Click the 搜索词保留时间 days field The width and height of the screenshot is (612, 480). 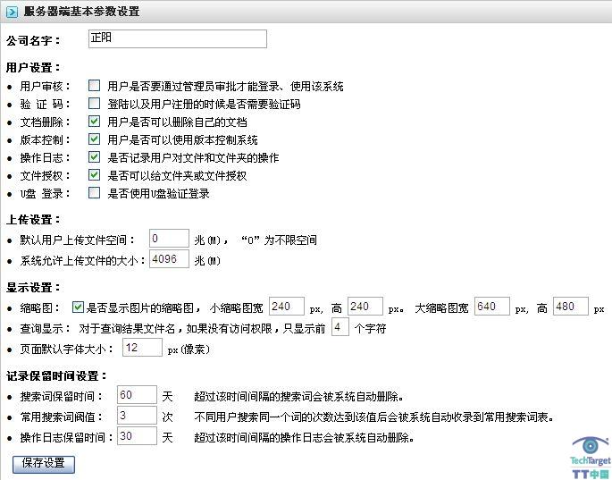click(137, 395)
